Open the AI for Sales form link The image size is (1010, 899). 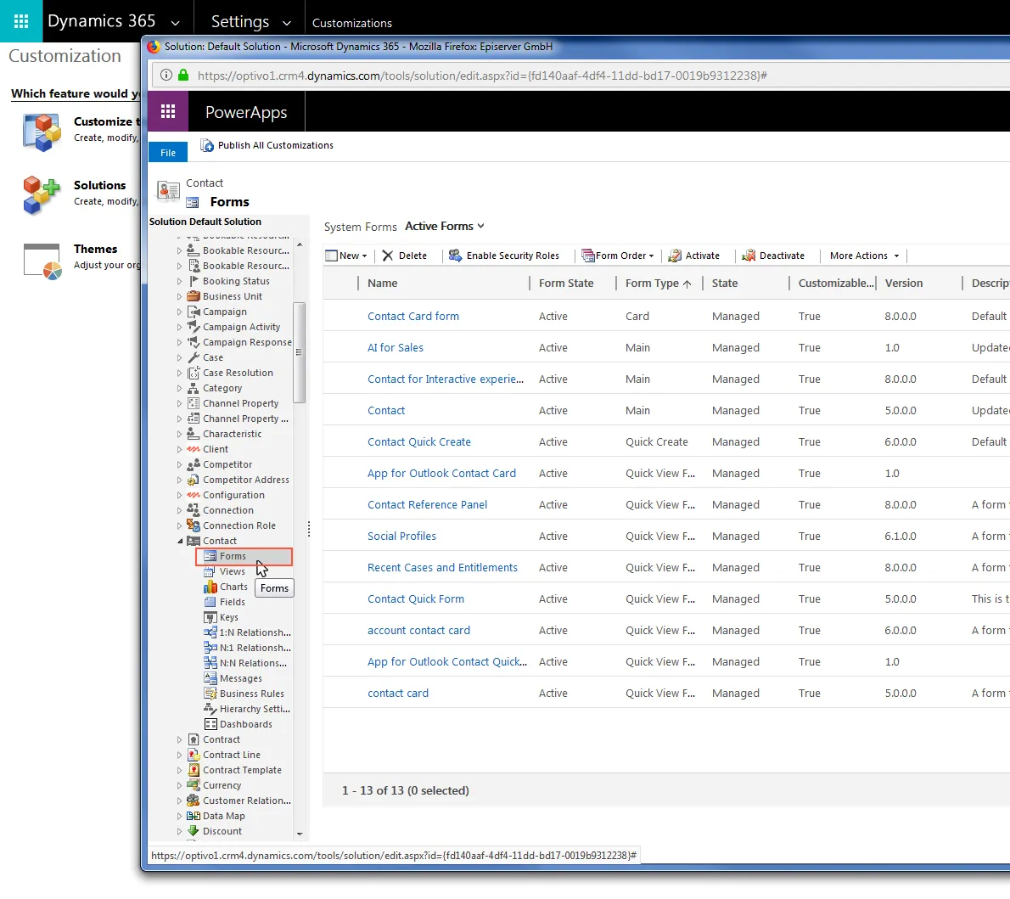(x=395, y=348)
